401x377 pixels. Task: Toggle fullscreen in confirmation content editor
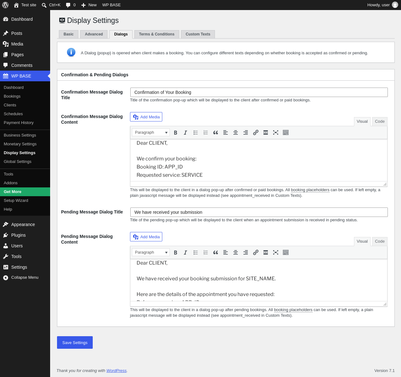tap(276, 132)
